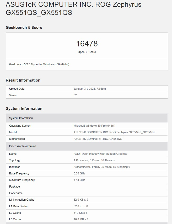This screenshot has height=224, width=172.
Task: Click the L3 Cache label
Action: [15, 220]
